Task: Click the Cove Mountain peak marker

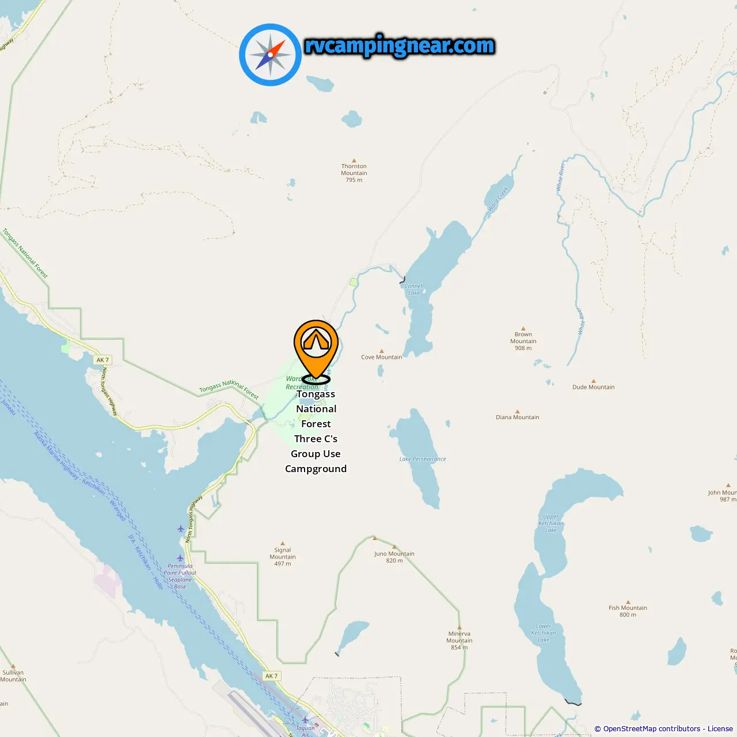Action: (381, 351)
